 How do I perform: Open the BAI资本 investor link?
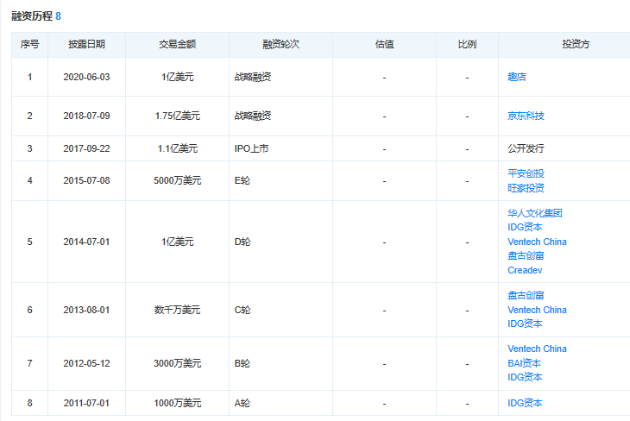coord(524,363)
